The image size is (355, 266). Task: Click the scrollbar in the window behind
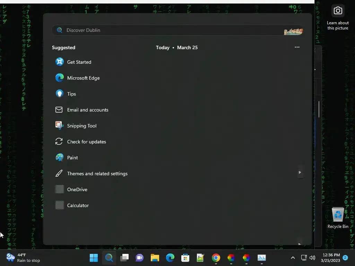pyautogui.click(x=319, y=109)
